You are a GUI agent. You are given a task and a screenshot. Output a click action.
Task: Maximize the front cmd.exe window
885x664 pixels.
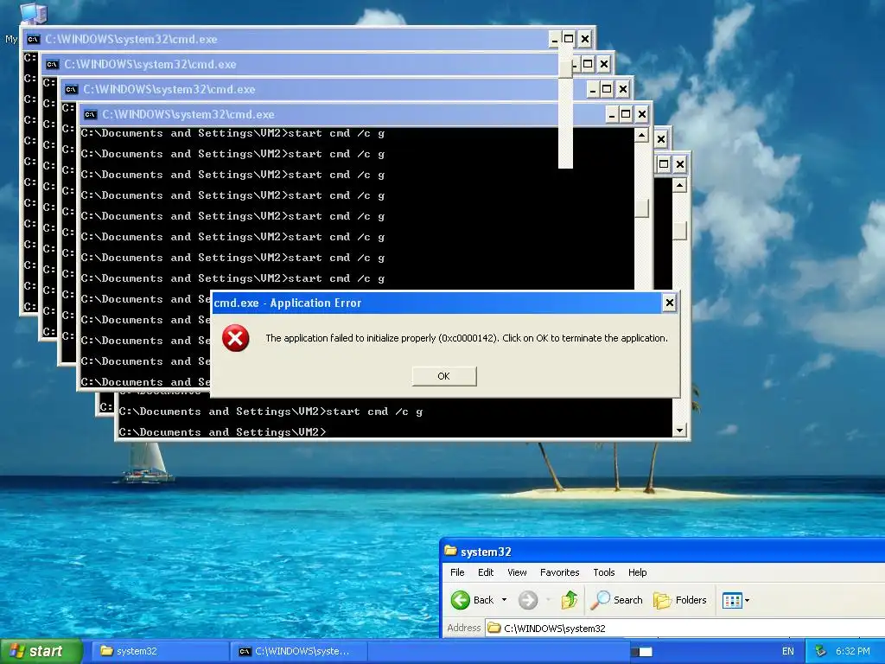626,115
